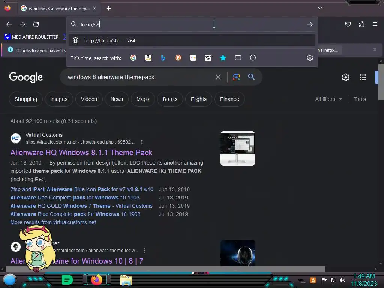Open the Start orb on the taskbar
This screenshot has width=384, height=288.
10,280
